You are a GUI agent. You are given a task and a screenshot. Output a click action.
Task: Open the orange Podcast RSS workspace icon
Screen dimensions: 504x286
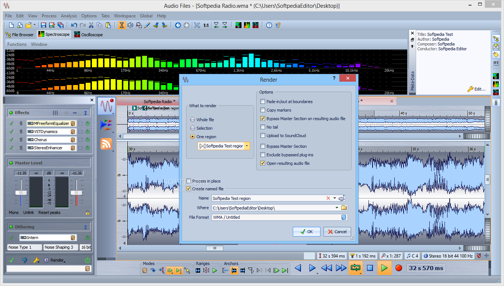[106, 143]
